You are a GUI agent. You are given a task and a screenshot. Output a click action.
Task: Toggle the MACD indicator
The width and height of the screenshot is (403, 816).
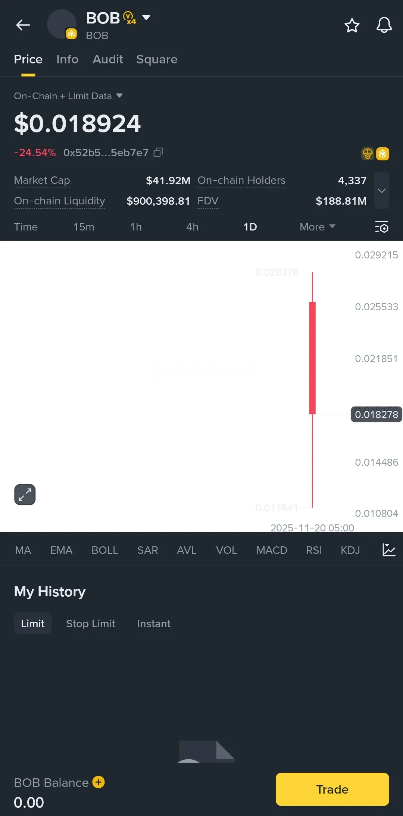[x=272, y=550]
